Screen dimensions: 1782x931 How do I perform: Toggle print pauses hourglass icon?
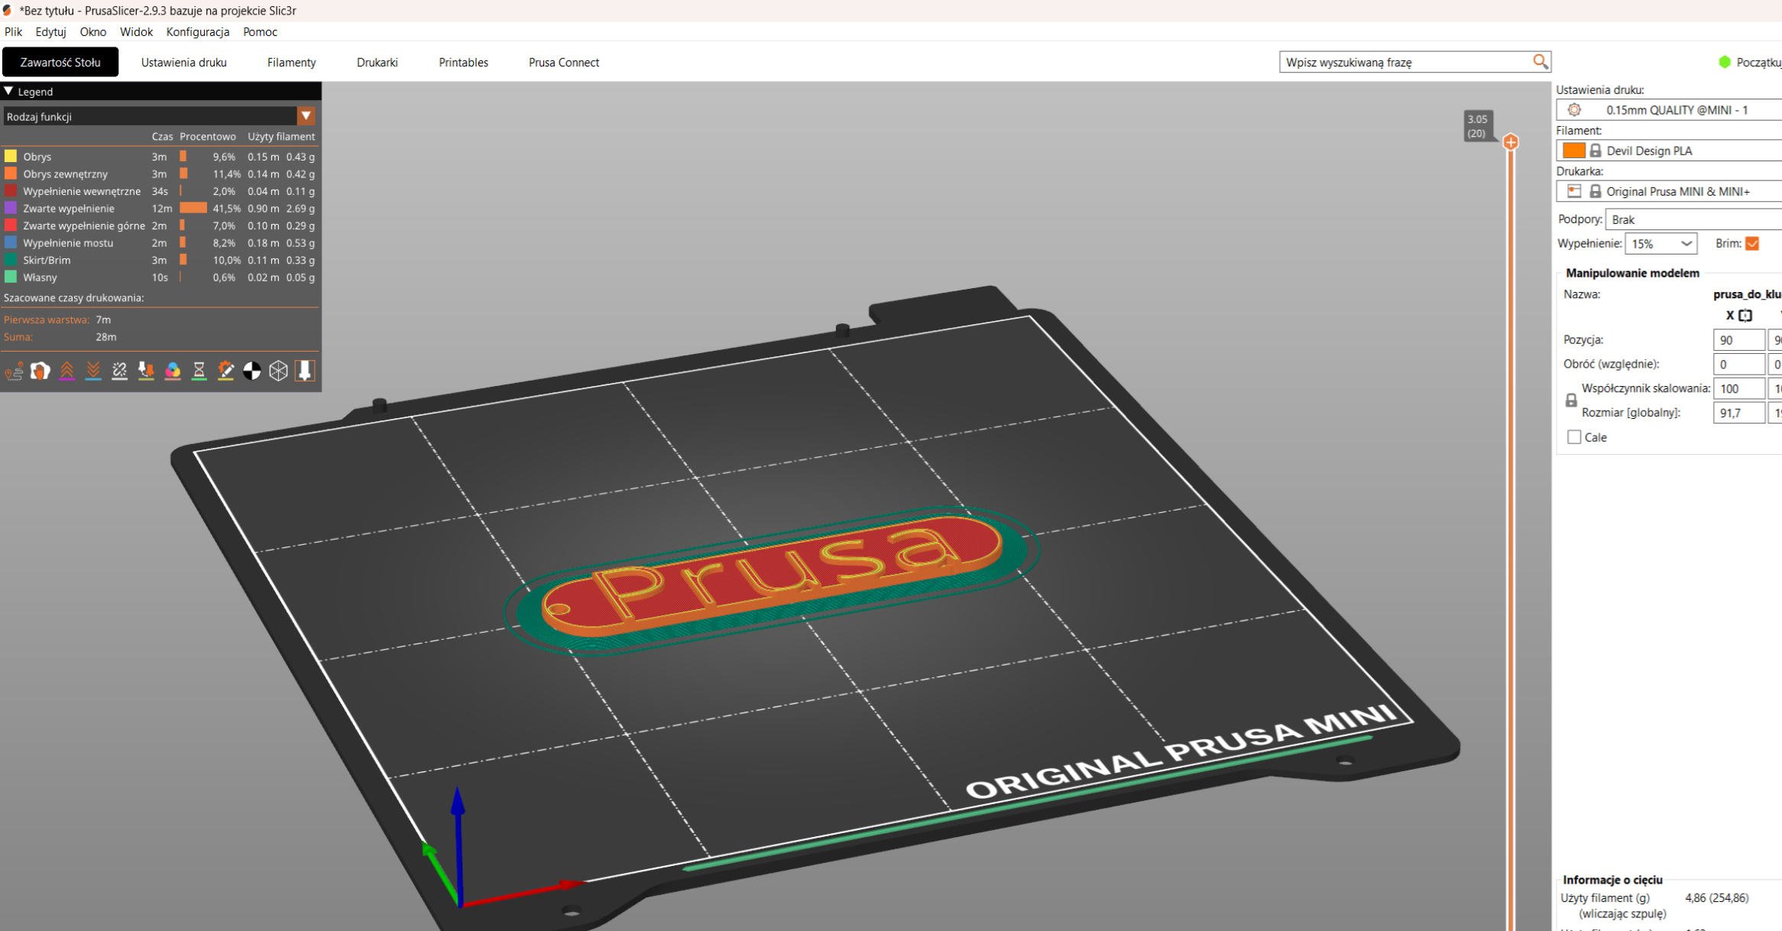coord(199,371)
